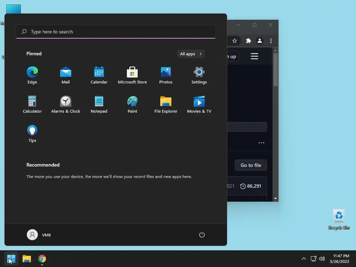Click the Windows Start button on taskbar
Screen dimensions: 356x267
(11, 259)
